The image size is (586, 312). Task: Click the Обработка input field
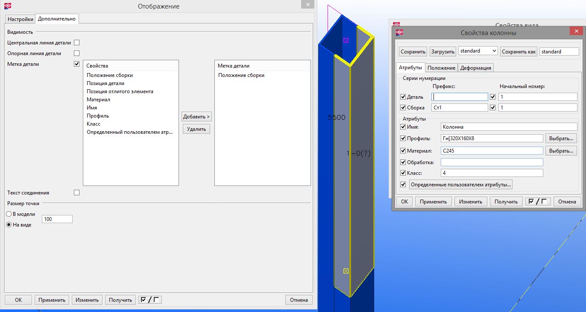tap(492, 162)
